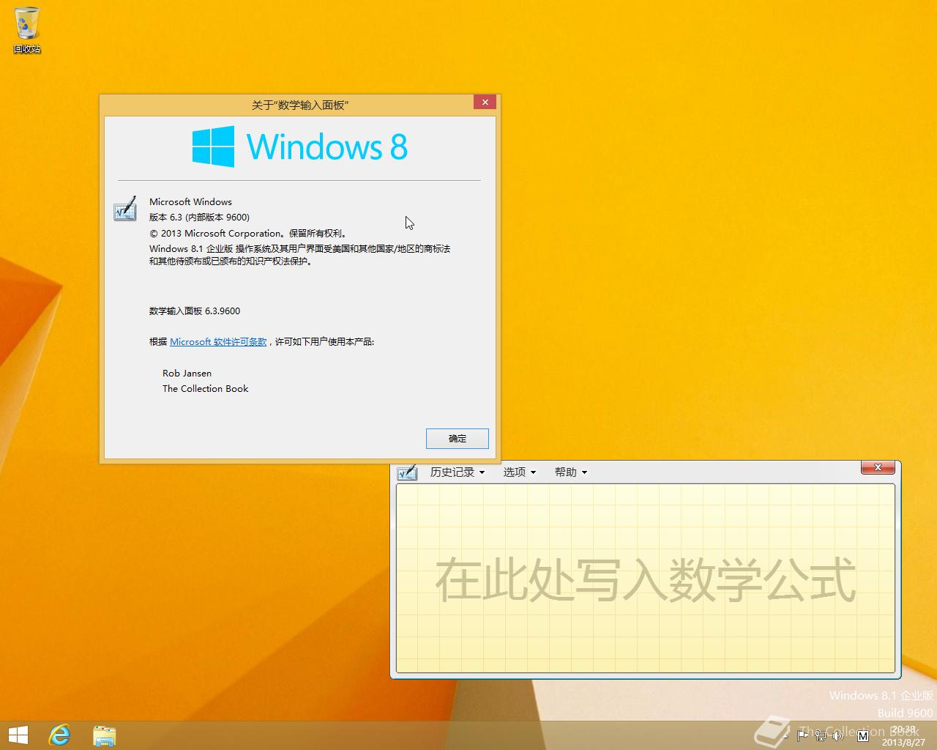Image resolution: width=937 pixels, height=750 pixels.
Task: Click the Math Input Panel app icon in toolbar
Action: click(x=407, y=472)
